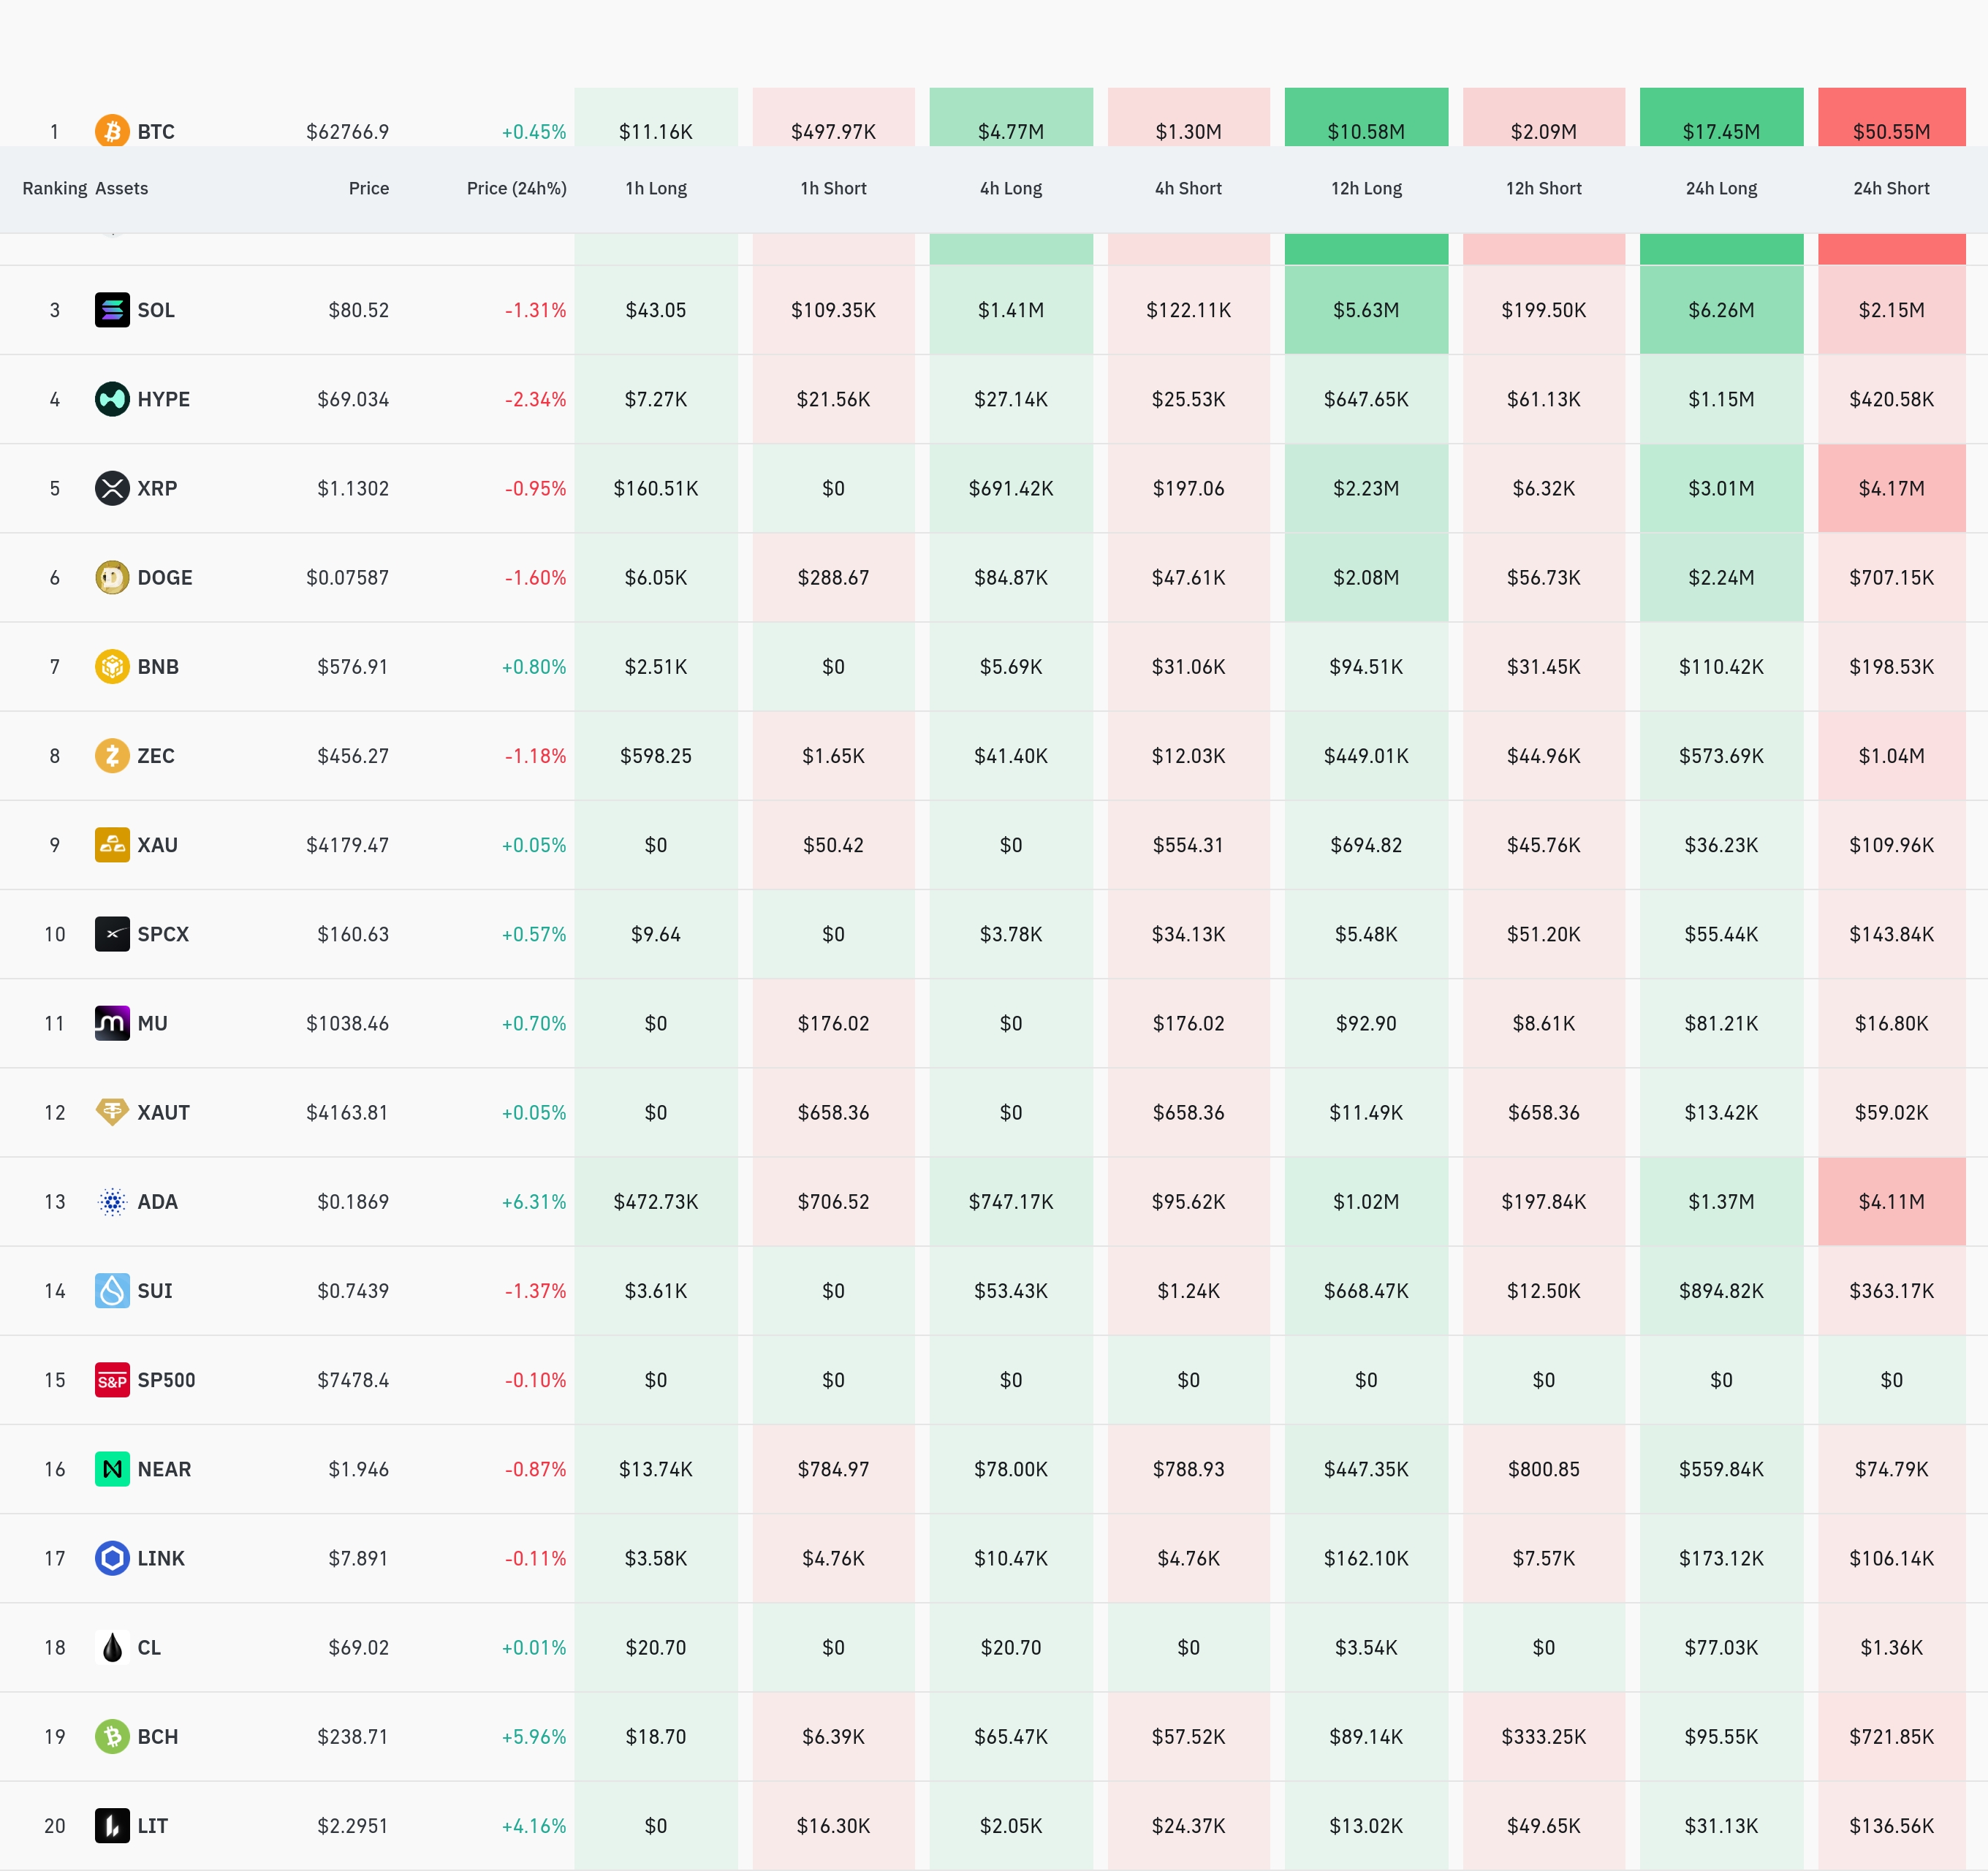Click XRP's $4.17M 24h Short cell
Screen dimensions: 1988x1871
pyautogui.click(x=1891, y=488)
